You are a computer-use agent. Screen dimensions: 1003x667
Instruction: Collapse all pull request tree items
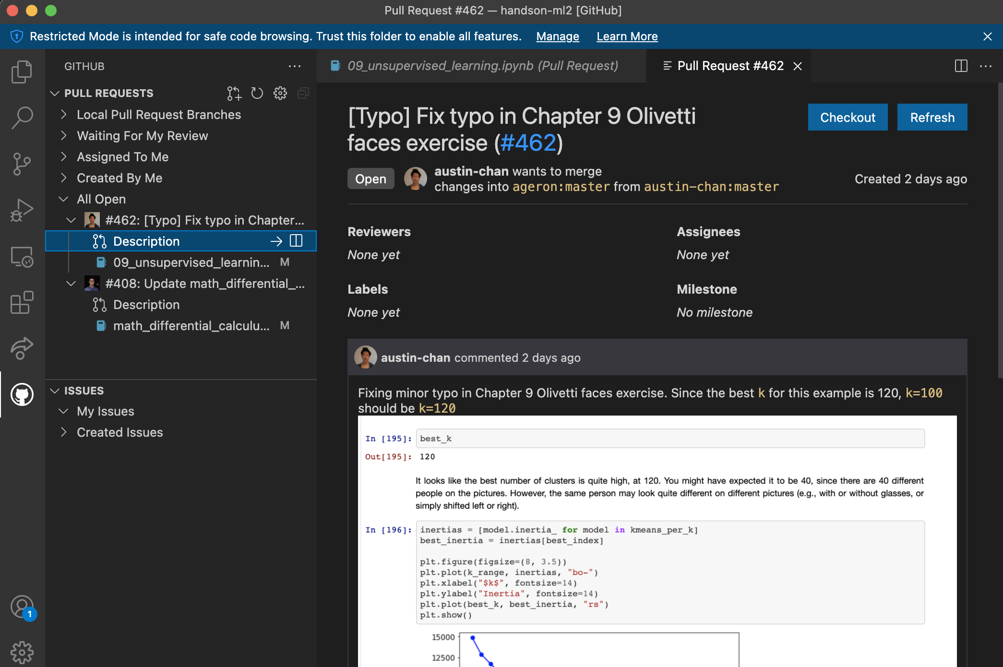[303, 93]
